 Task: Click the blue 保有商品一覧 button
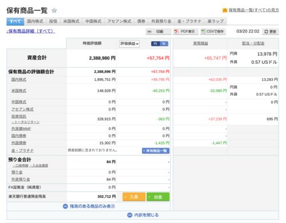[156, 151]
